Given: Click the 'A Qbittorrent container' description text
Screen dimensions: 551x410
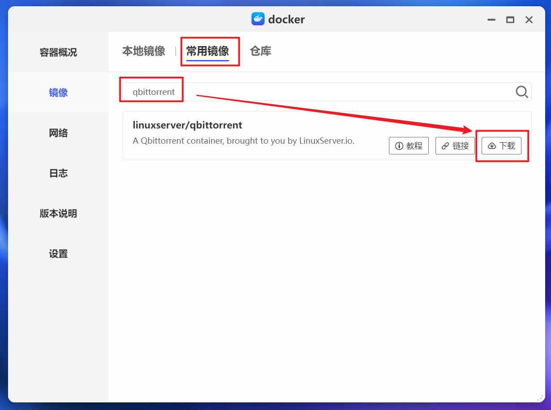Looking at the screenshot, I should (243, 141).
